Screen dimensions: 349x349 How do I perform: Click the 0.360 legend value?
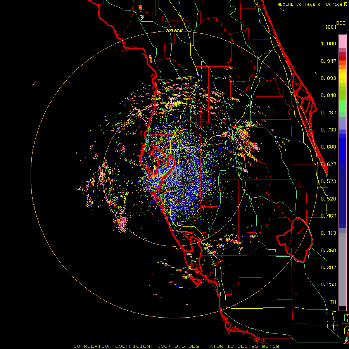(x=328, y=251)
